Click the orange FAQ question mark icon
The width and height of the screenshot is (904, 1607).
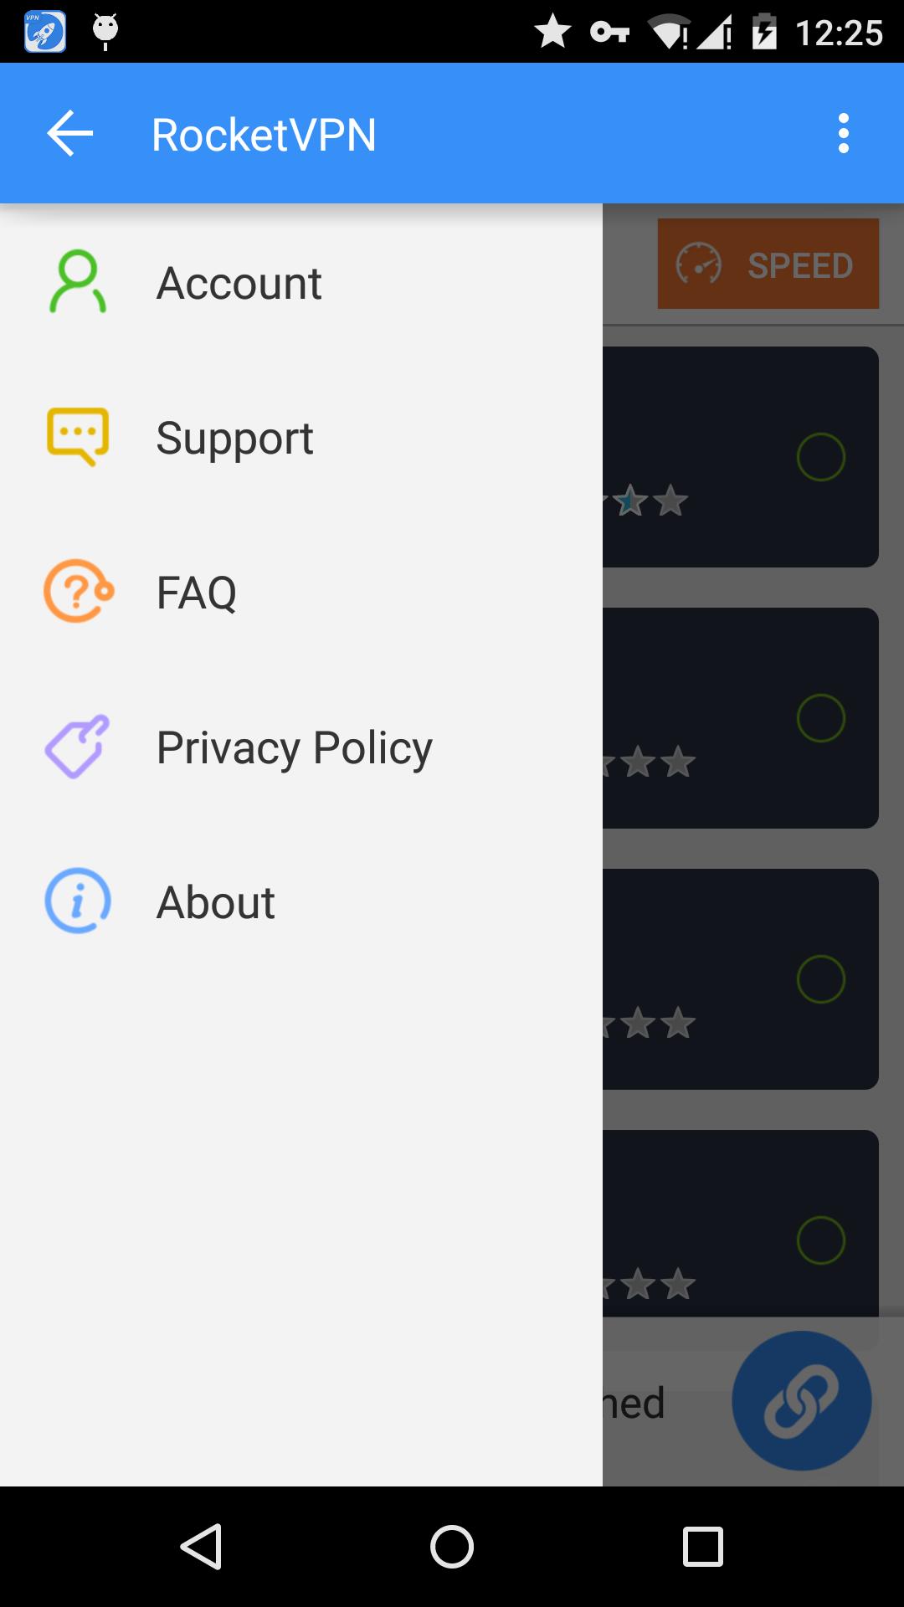point(77,592)
